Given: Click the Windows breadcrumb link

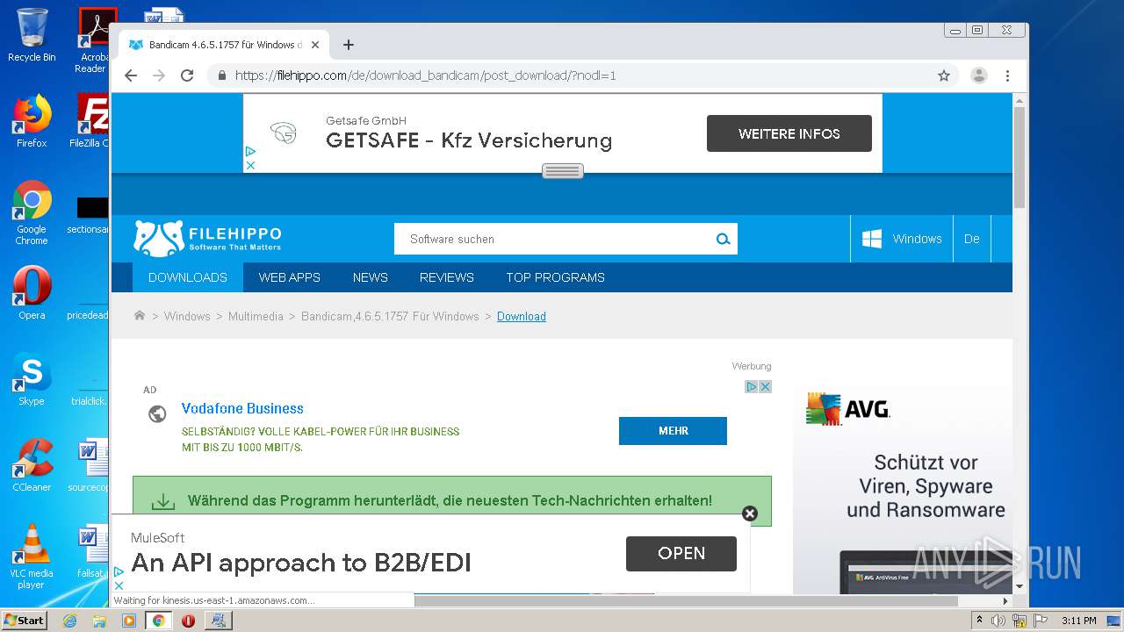Looking at the screenshot, I should [x=187, y=316].
